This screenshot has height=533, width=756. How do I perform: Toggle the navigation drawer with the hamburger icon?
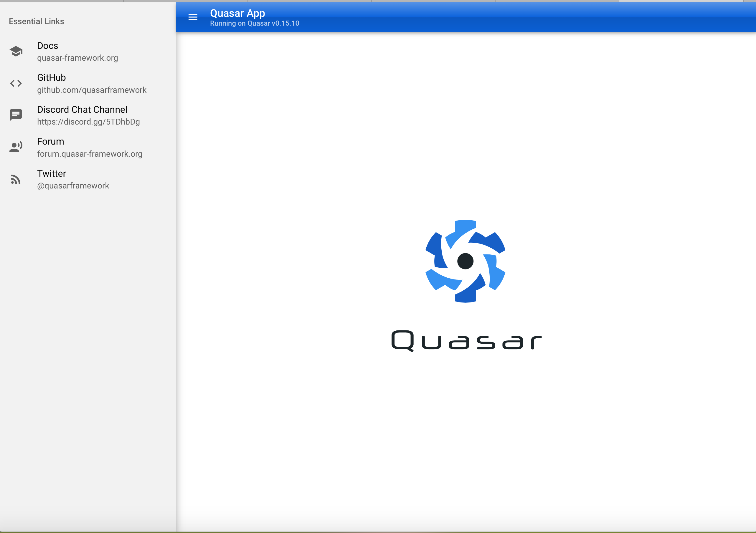[x=193, y=17]
